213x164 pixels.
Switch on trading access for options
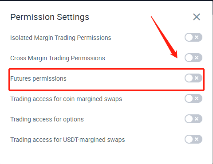pos(193,119)
